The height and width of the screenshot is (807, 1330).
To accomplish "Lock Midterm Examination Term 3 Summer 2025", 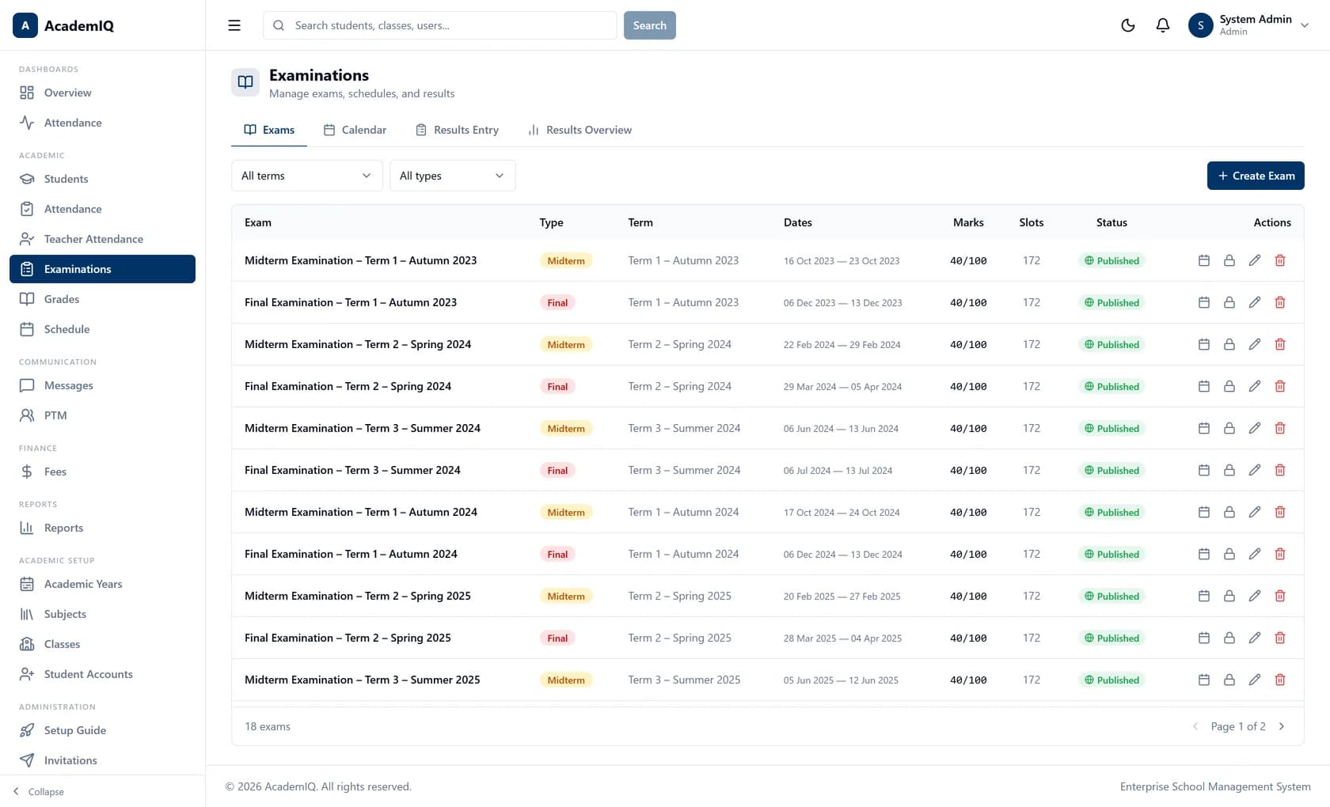I will [x=1229, y=680].
